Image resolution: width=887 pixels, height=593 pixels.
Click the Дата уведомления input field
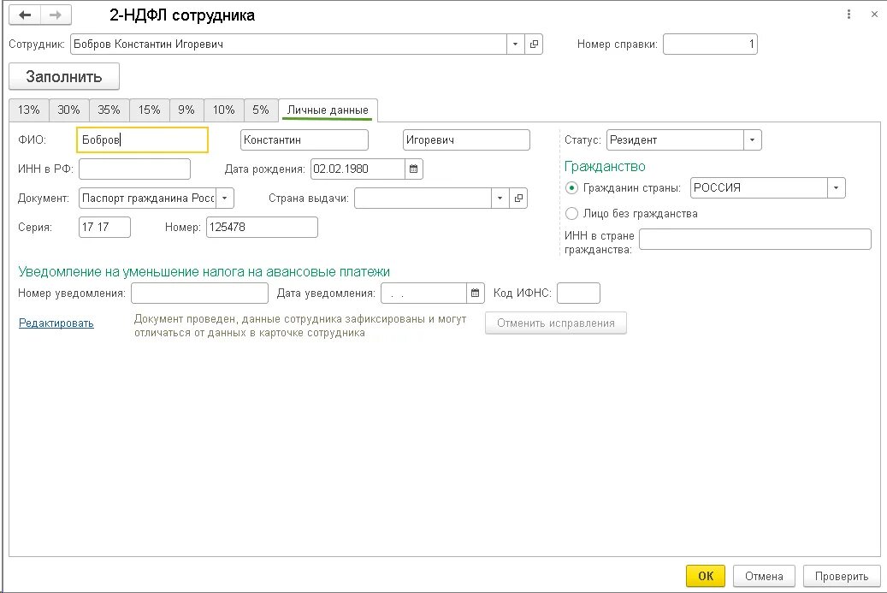tap(423, 294)
